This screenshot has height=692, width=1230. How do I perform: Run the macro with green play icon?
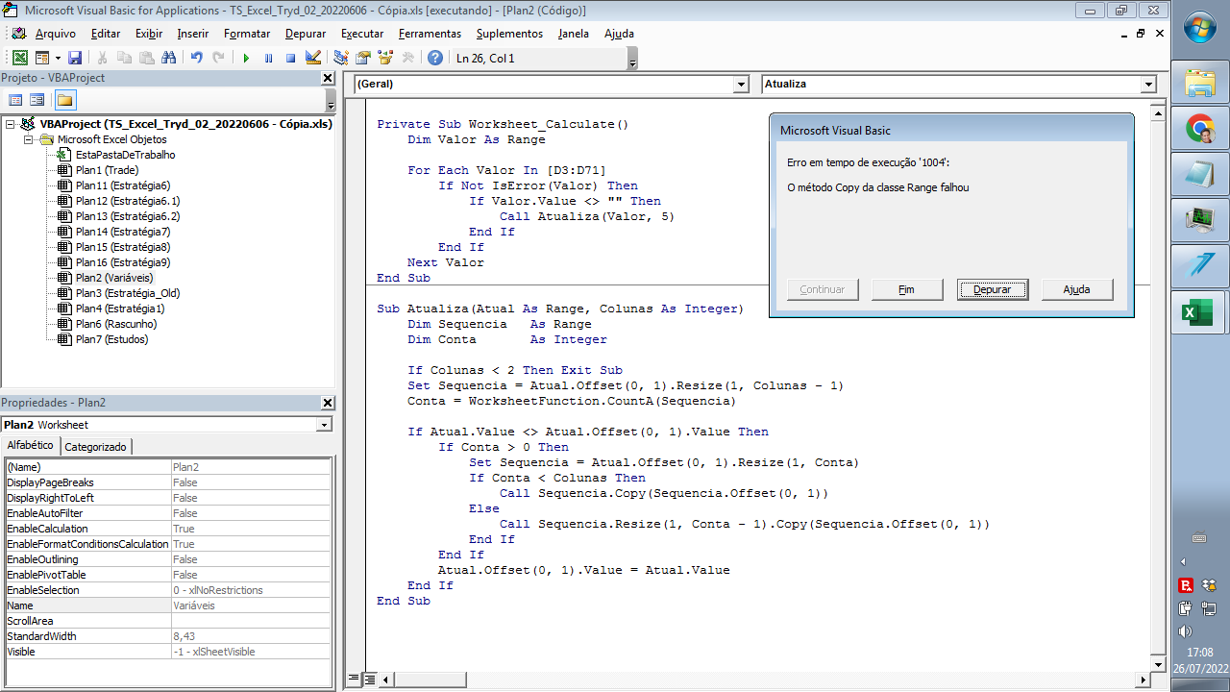click(246, 58)
